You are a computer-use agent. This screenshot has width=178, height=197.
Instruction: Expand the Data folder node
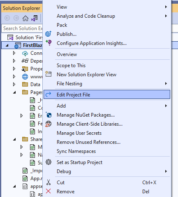(14, 84)
